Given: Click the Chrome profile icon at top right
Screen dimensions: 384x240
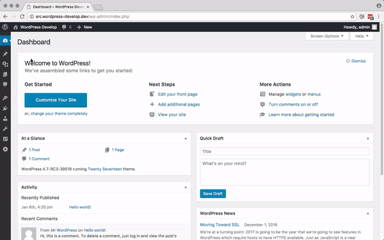Looking at the screenshot, I should [379, 6].
